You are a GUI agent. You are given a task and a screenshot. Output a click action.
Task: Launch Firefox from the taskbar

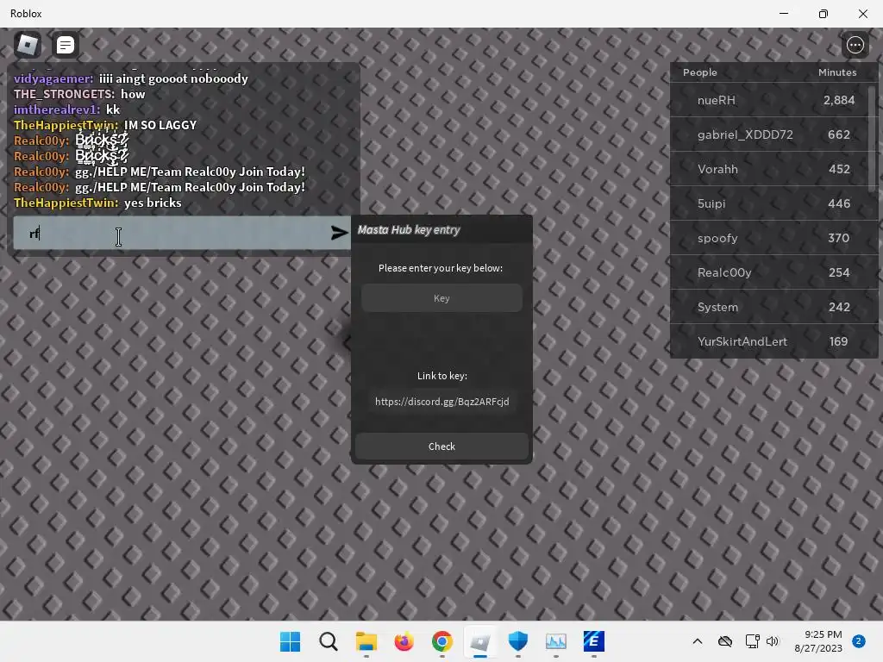[x=404, y=641]
